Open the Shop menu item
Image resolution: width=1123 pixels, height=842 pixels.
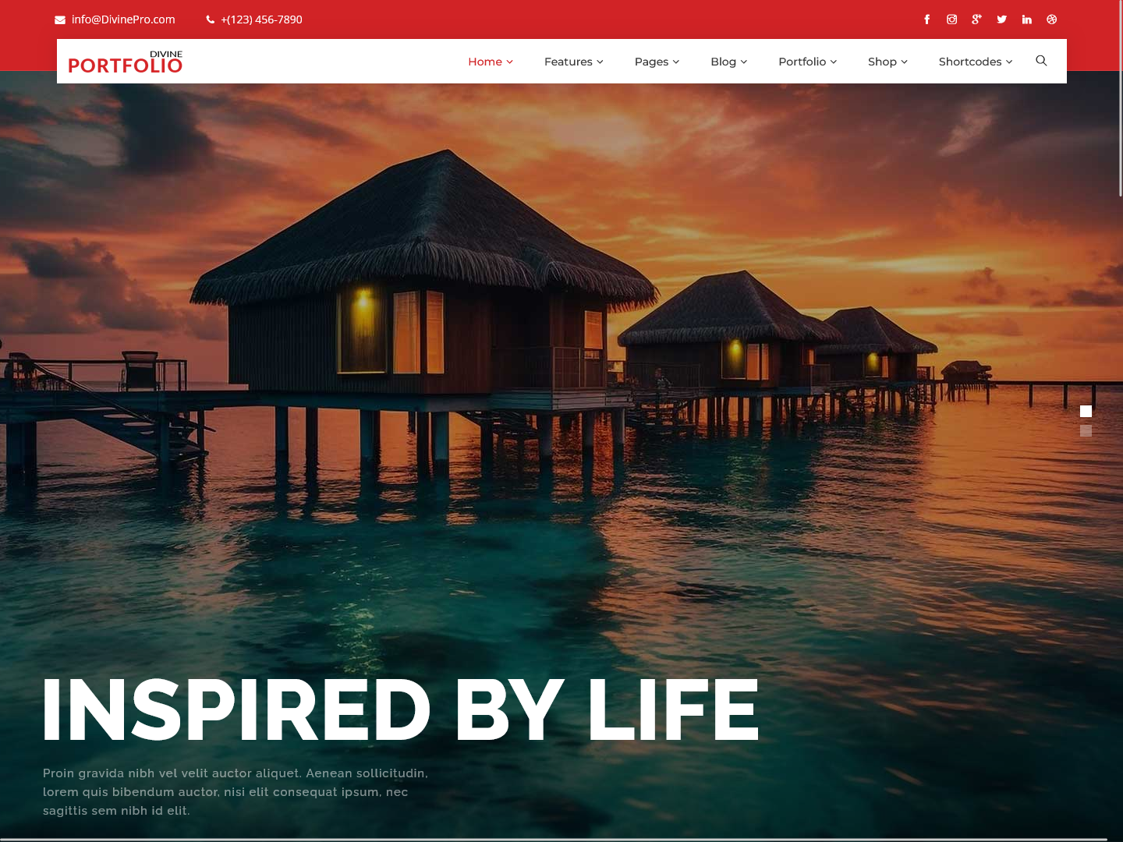pos(887,62)
